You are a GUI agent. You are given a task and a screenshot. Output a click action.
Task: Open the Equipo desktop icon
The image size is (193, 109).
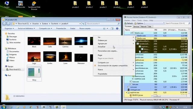coord(7,5)
